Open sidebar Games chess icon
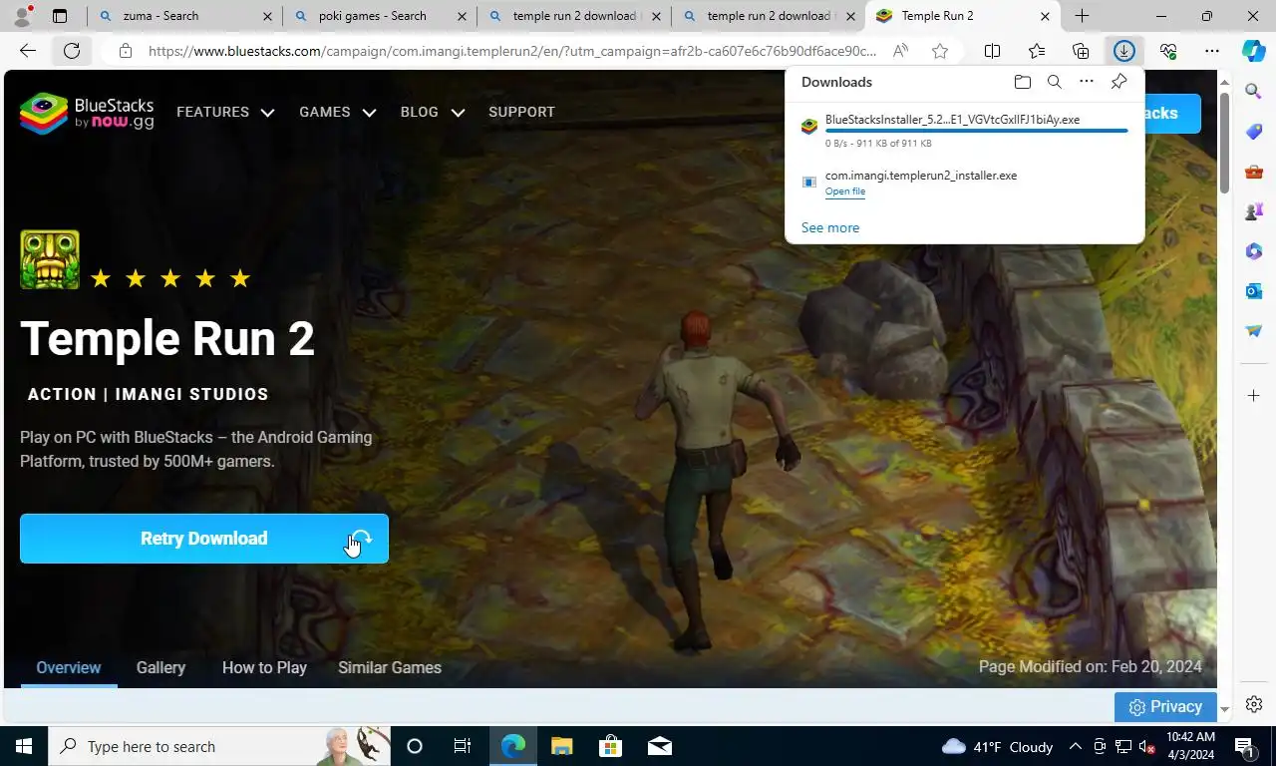 (x=1254, y=211)
